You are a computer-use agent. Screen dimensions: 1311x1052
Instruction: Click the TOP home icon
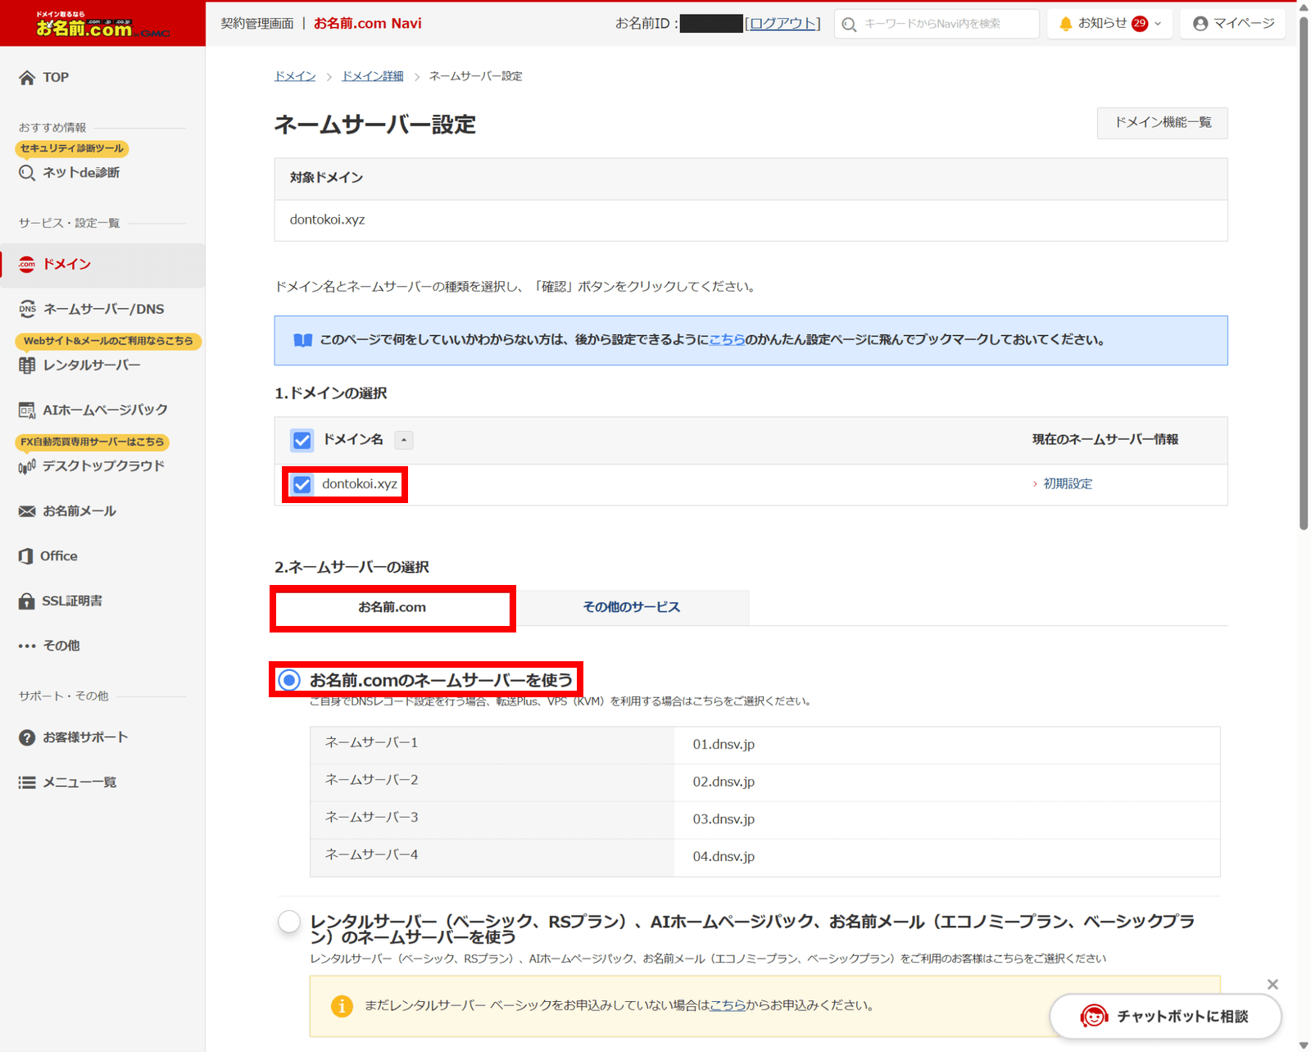[x=27, y=78]
